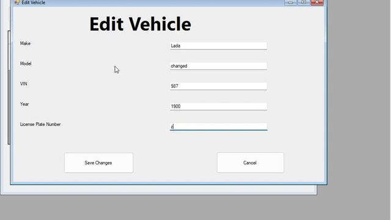This screenshot has height=220, width=391.
Task: Select the Year field showing 1900
Action: coord(219,106)
